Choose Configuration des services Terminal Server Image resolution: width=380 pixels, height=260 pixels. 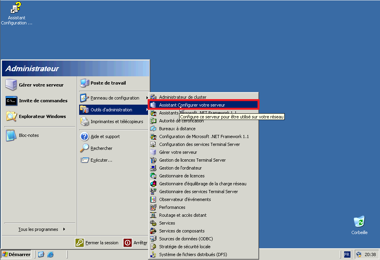tap(203, 144)
